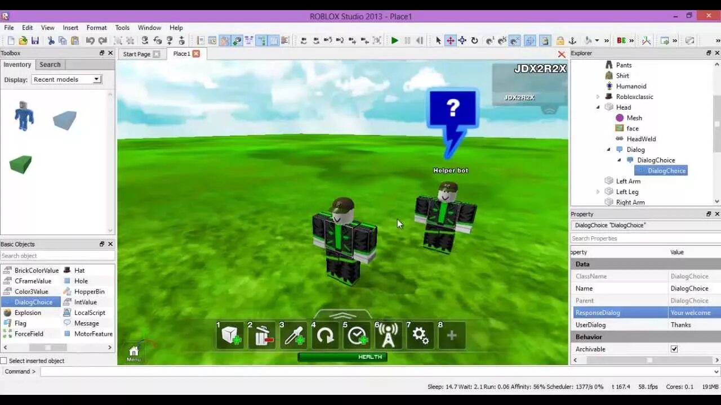721x405 pixels.
Task: Select in-game eyedropper tool slot 3
Action: click(x=294, y=336)
